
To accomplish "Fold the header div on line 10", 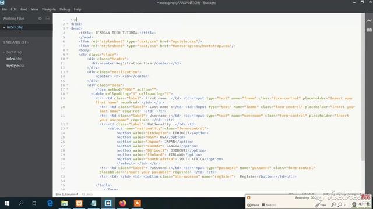I will [x=68, y=59].
